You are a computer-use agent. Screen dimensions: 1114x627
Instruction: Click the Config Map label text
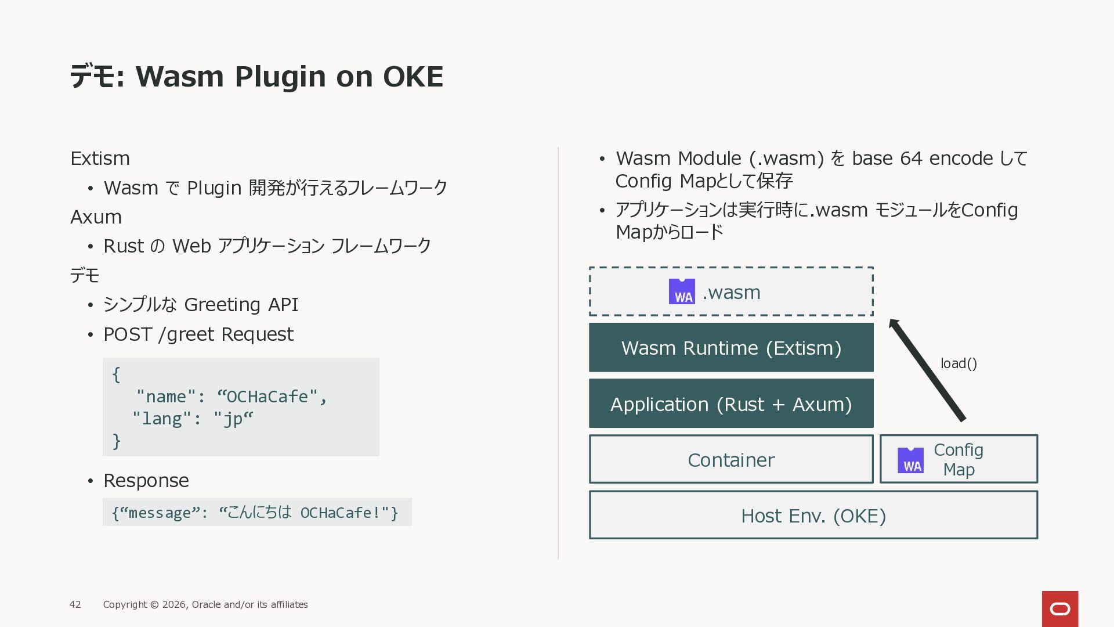[958, 459]
